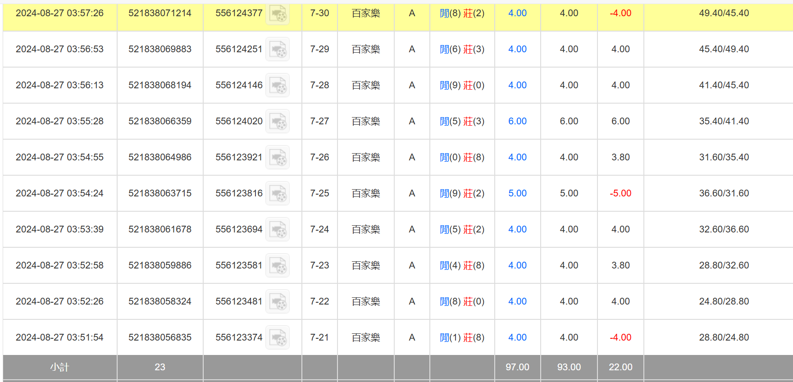Launch video replay for 556123581
The image size is (793, 382).
pyautogui.click(x=278, y=266)
